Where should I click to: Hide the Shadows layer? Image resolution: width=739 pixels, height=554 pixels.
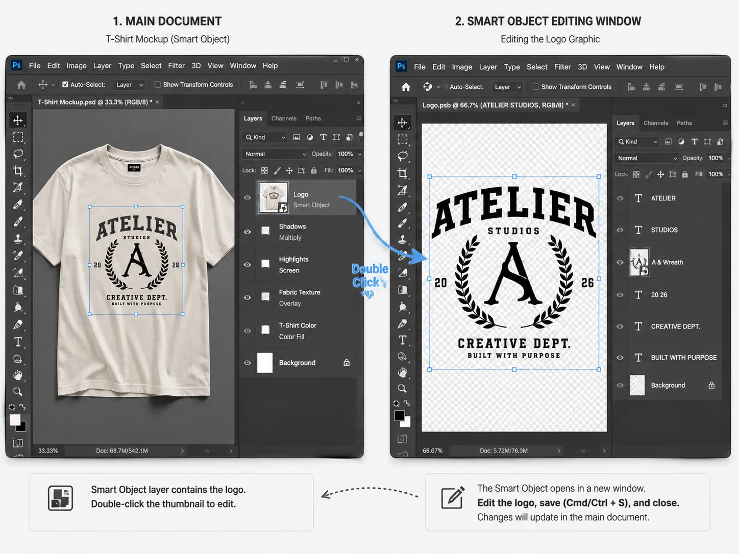[x=248, y=232]
